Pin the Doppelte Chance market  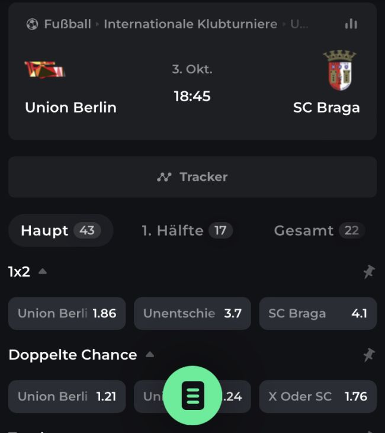pos(368,355)
